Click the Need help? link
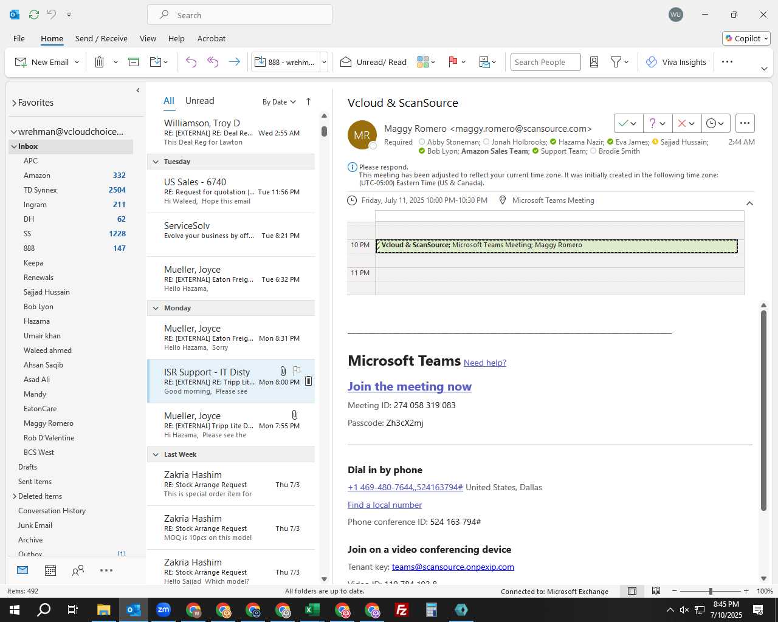778x622 pixels. (485, 363)
